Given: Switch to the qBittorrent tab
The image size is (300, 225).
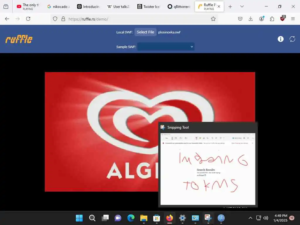Looking at the screenshot, I should 179,6.
